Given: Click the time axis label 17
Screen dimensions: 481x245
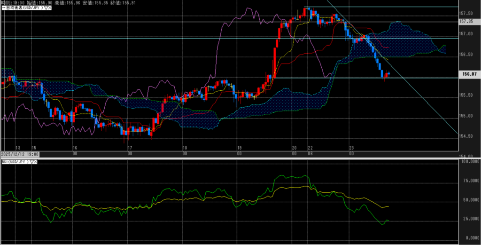Looking at the screenshot, I should point(130,147).
